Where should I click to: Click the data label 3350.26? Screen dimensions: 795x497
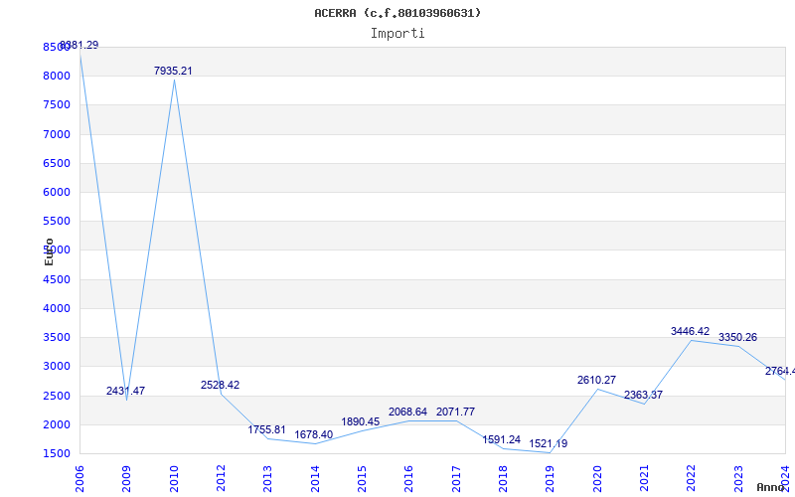[x=737, y=337]
